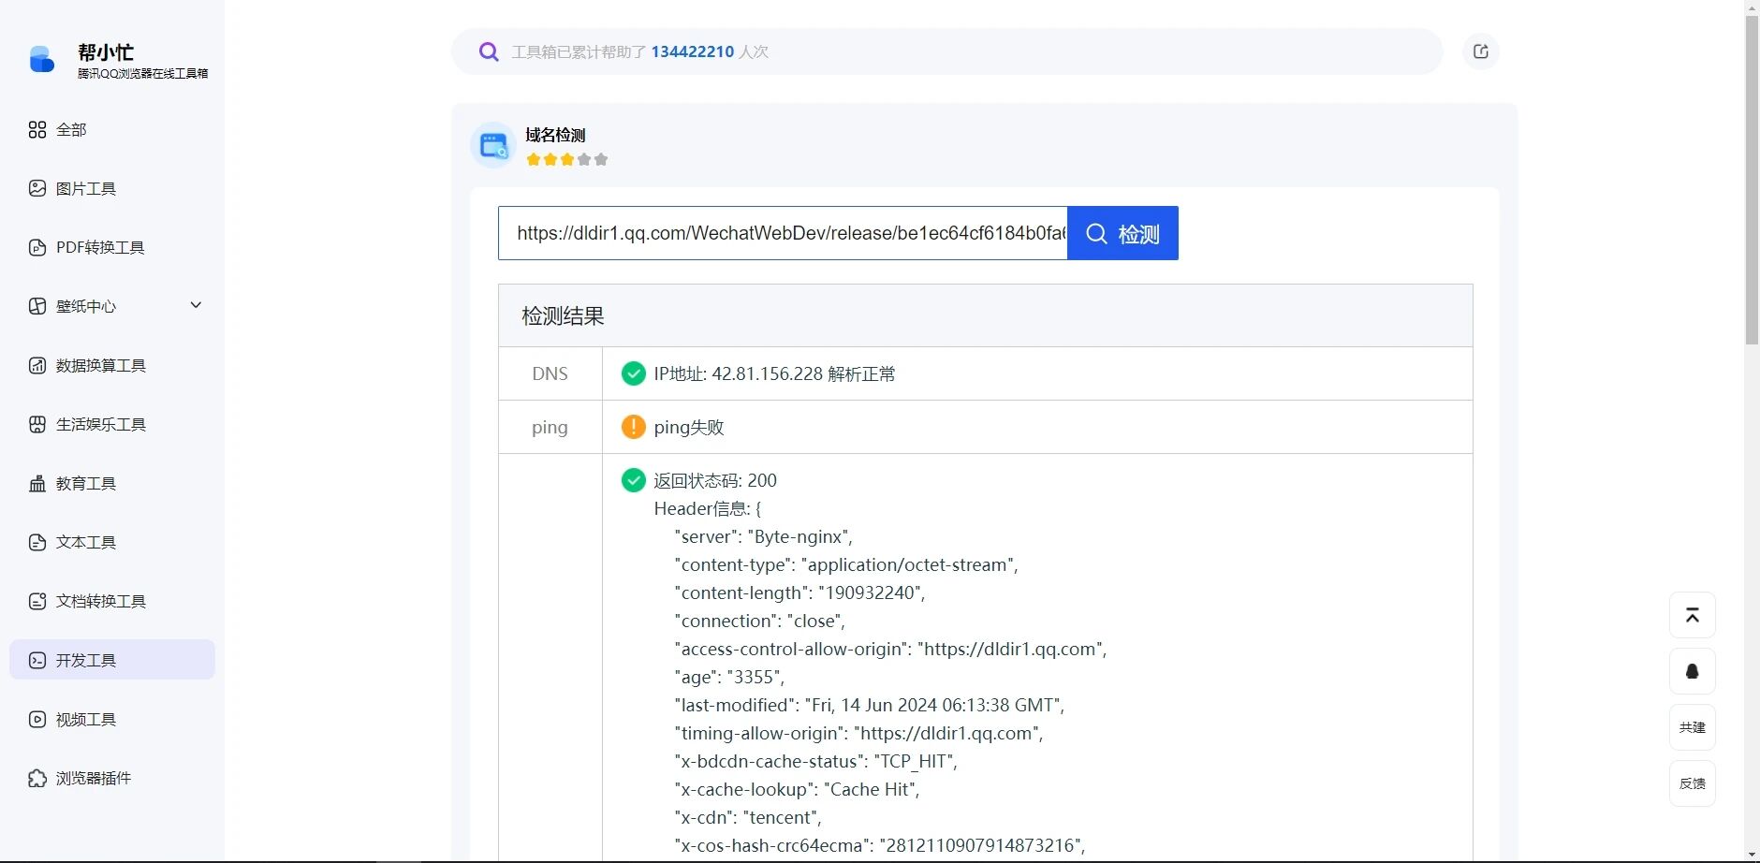The height and width of the screenshot is (863, 1760).
Task: Click the "age": "3355" line
Action: coord(729,677)
